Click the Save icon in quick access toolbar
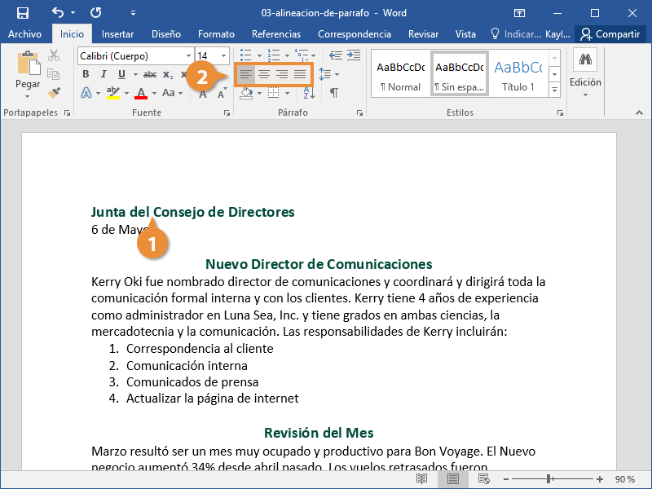Image resolution: width=652 pixels, height=489 pixels. click(23, 13)
